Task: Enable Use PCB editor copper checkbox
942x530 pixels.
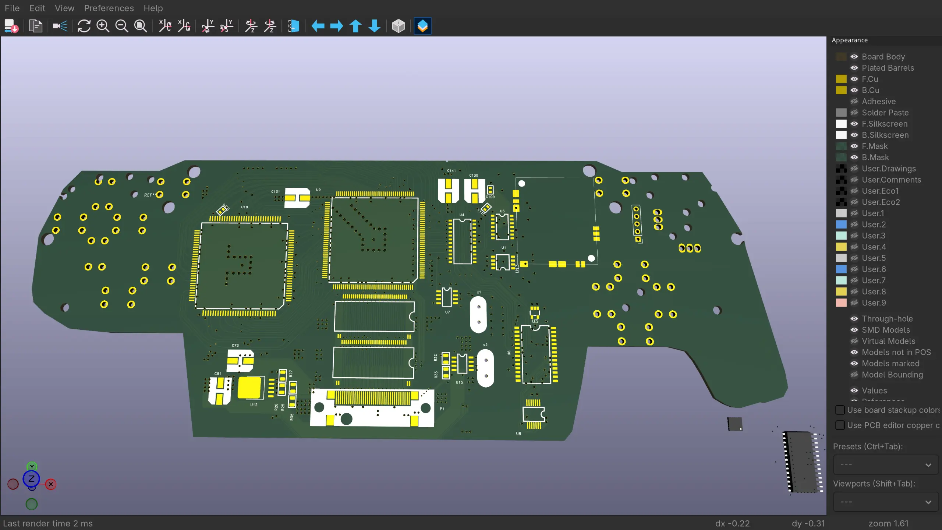Action: click(840, 425)
